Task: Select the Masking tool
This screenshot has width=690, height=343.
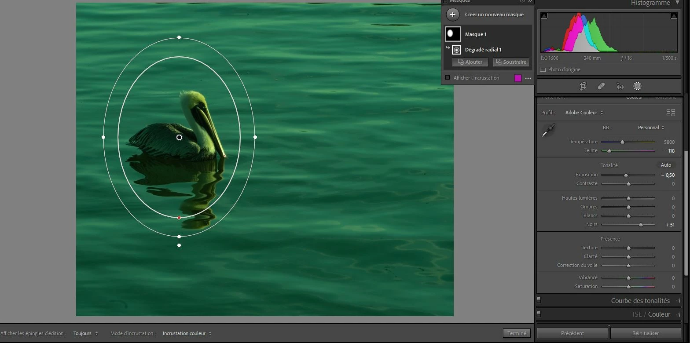Action: 637,86
